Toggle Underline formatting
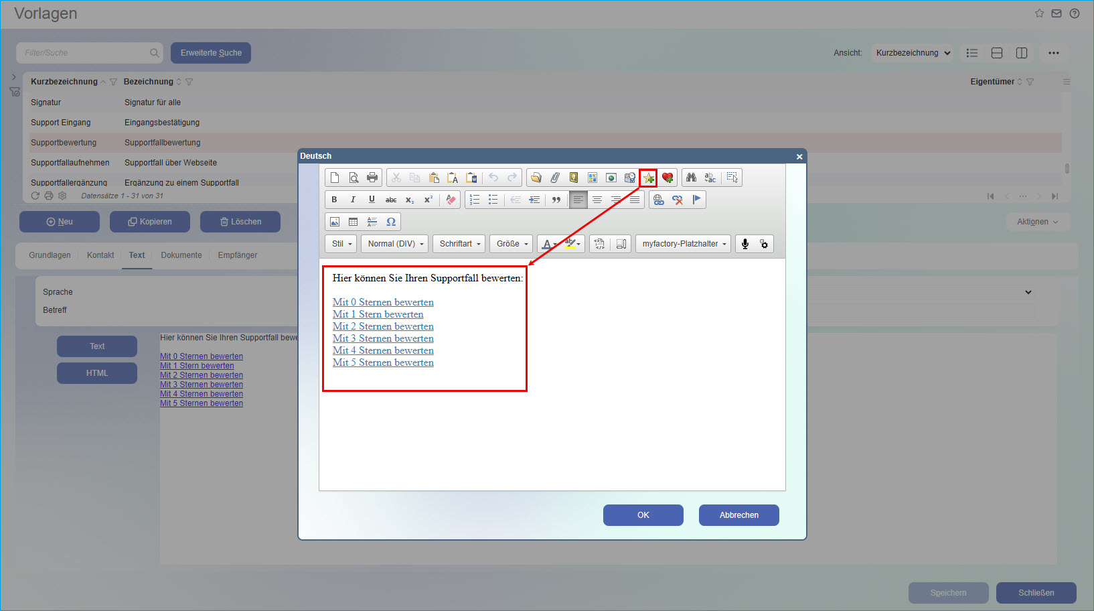This screenshot has height=611, width=1094. (372, 200)
